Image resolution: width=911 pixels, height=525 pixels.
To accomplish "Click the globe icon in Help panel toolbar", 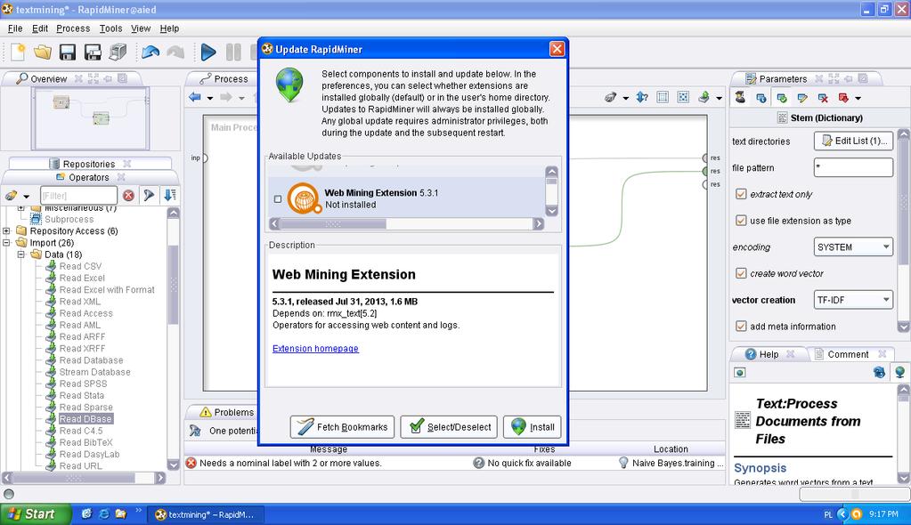I will pyautogui.click(x=899, y=372).
